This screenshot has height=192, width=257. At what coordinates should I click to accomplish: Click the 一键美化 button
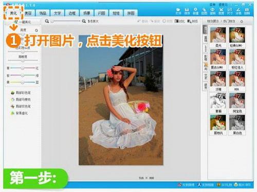tap(23, 22)
